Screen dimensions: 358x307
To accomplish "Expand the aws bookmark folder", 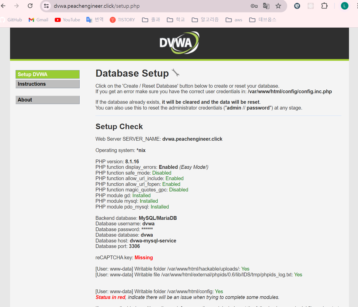I will 234,20.
